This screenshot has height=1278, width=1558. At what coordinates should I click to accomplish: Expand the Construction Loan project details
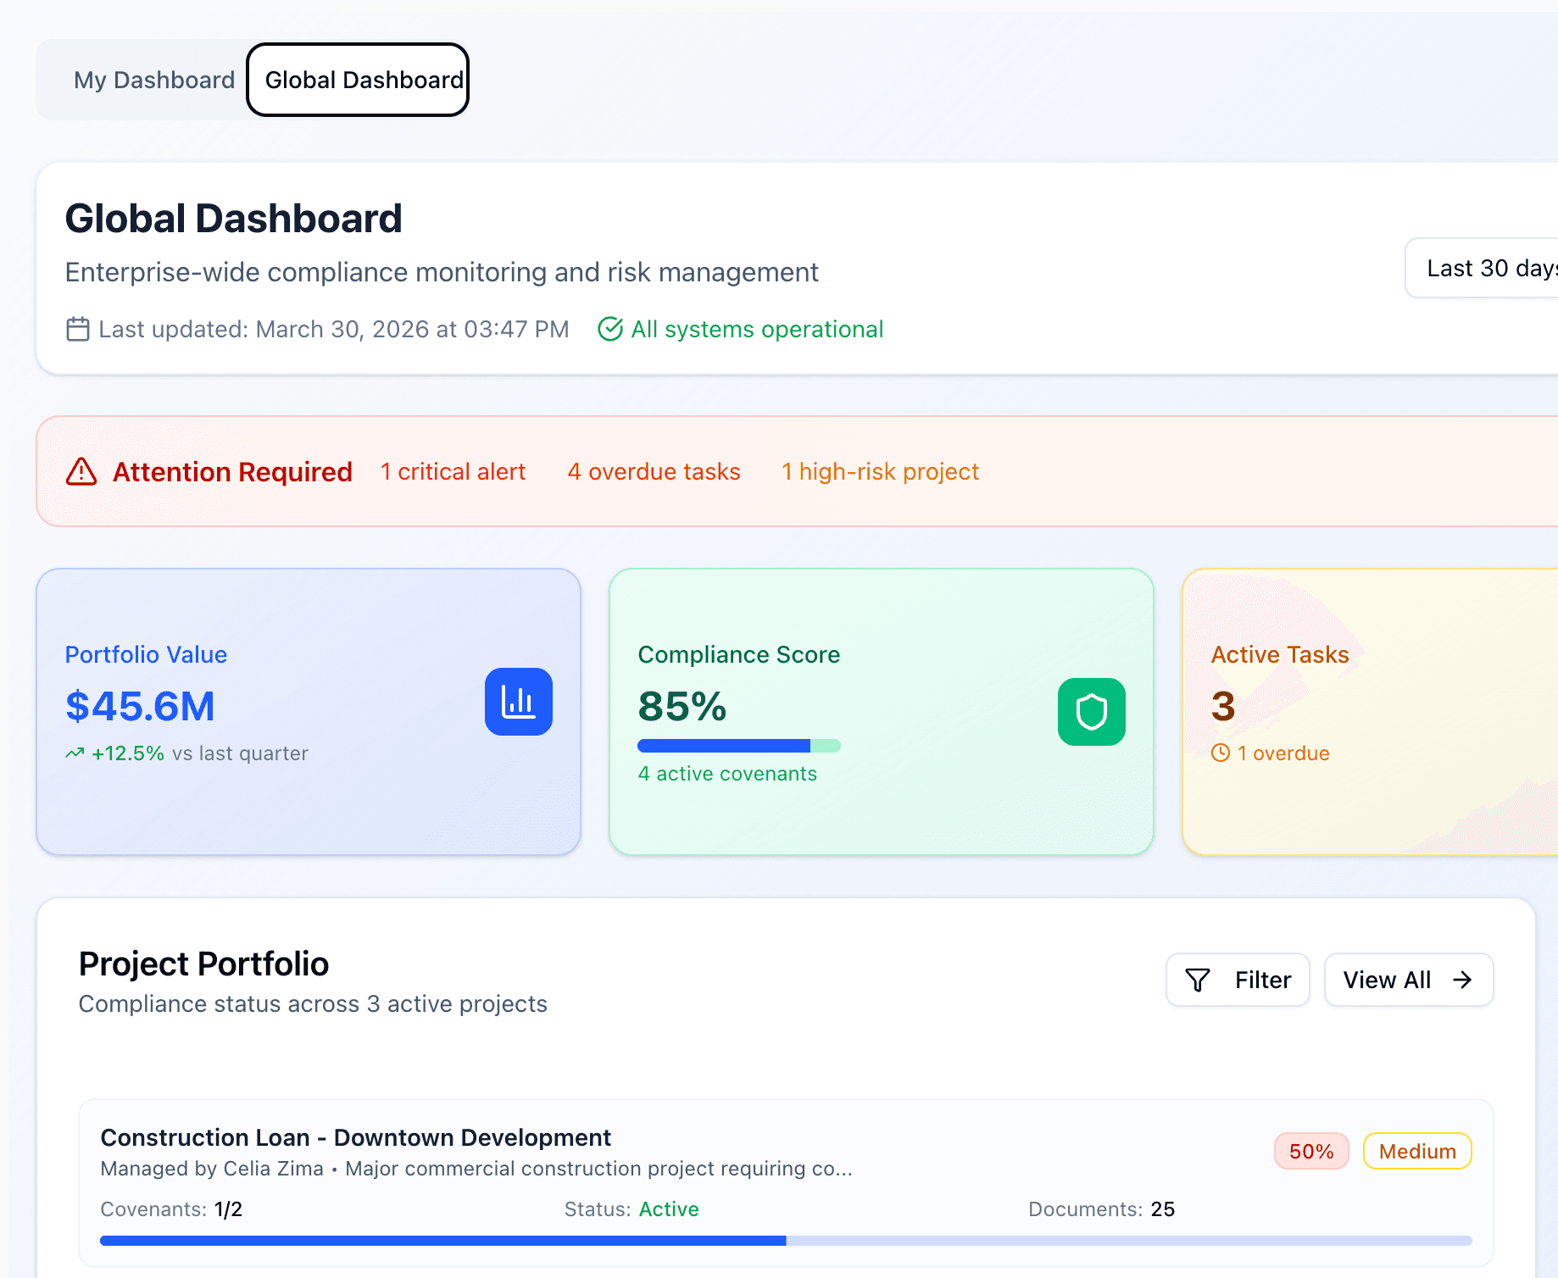pos(356,1137)
